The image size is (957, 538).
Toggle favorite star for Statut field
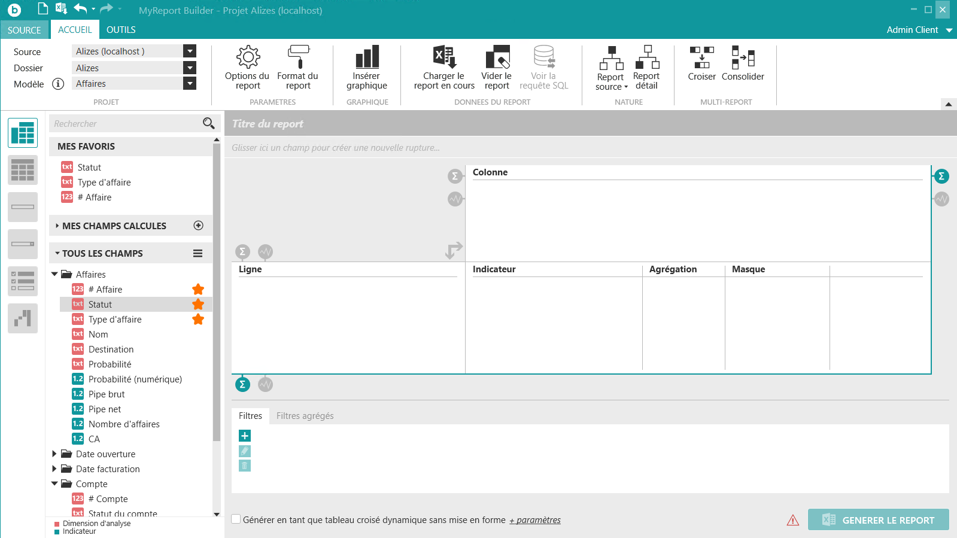click(198, 305)
